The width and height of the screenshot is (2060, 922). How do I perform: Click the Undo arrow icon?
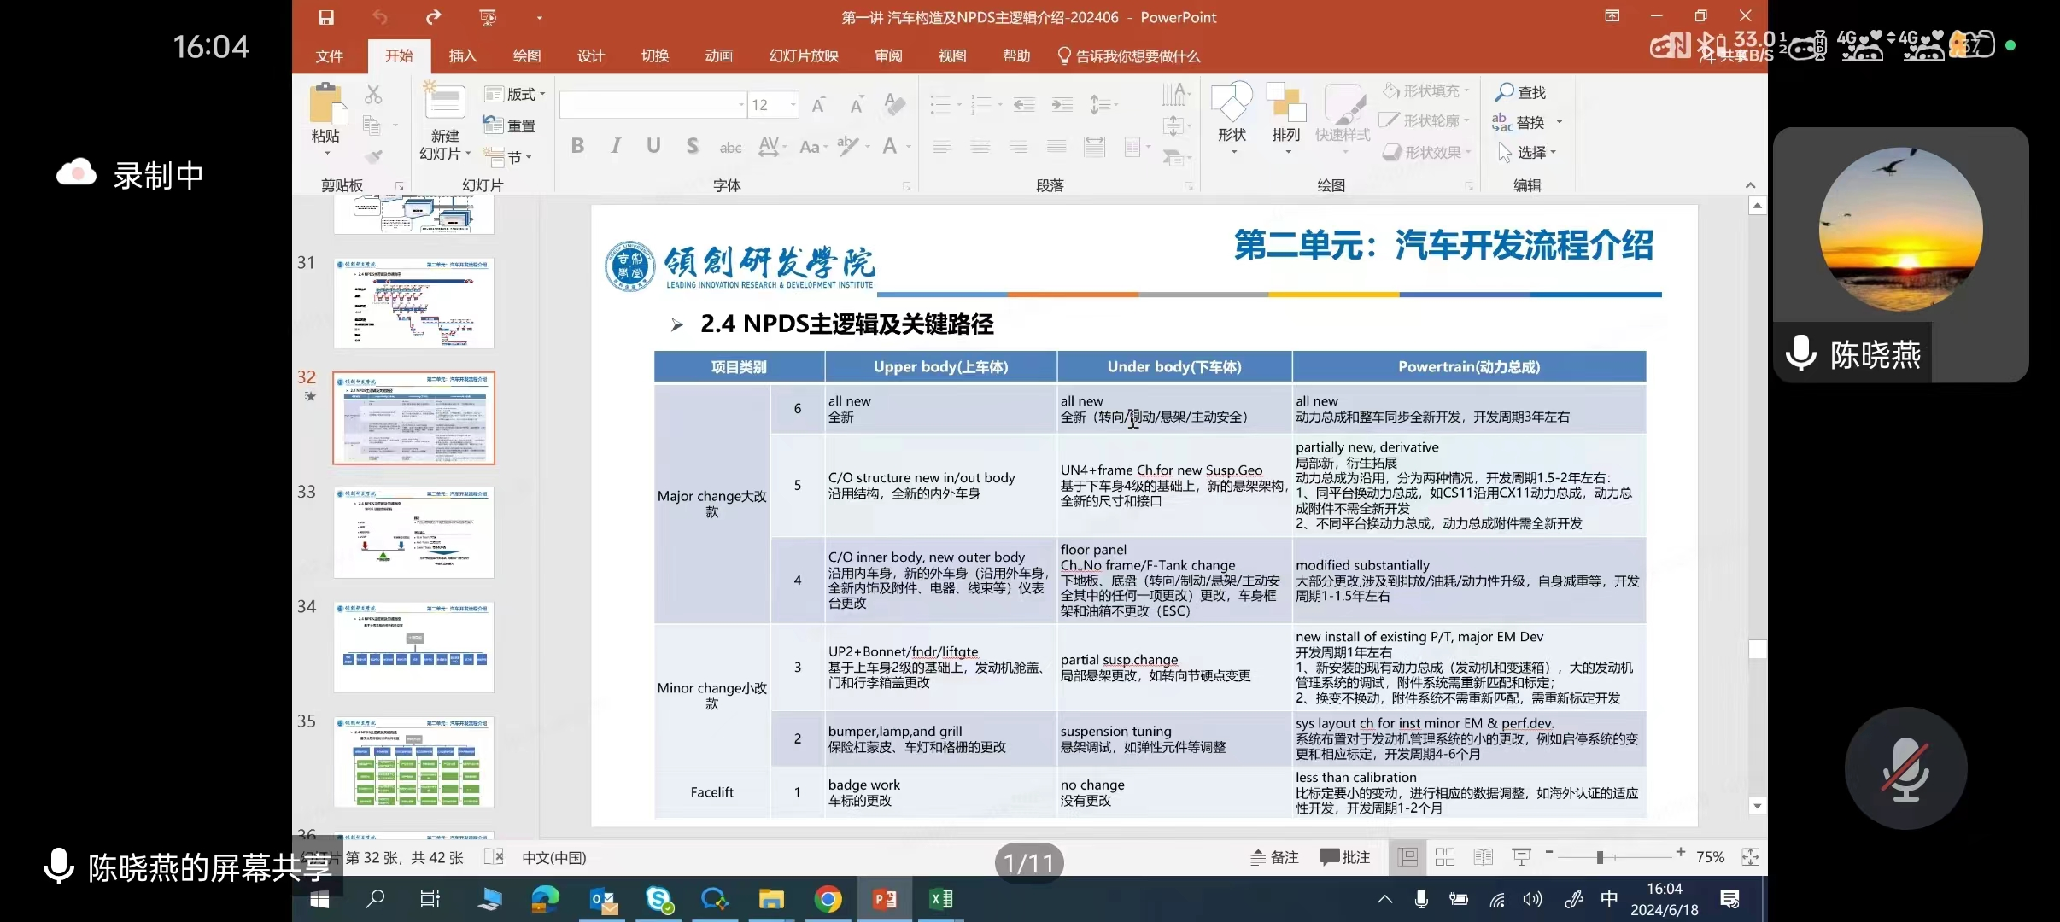(x=380, y=17)
